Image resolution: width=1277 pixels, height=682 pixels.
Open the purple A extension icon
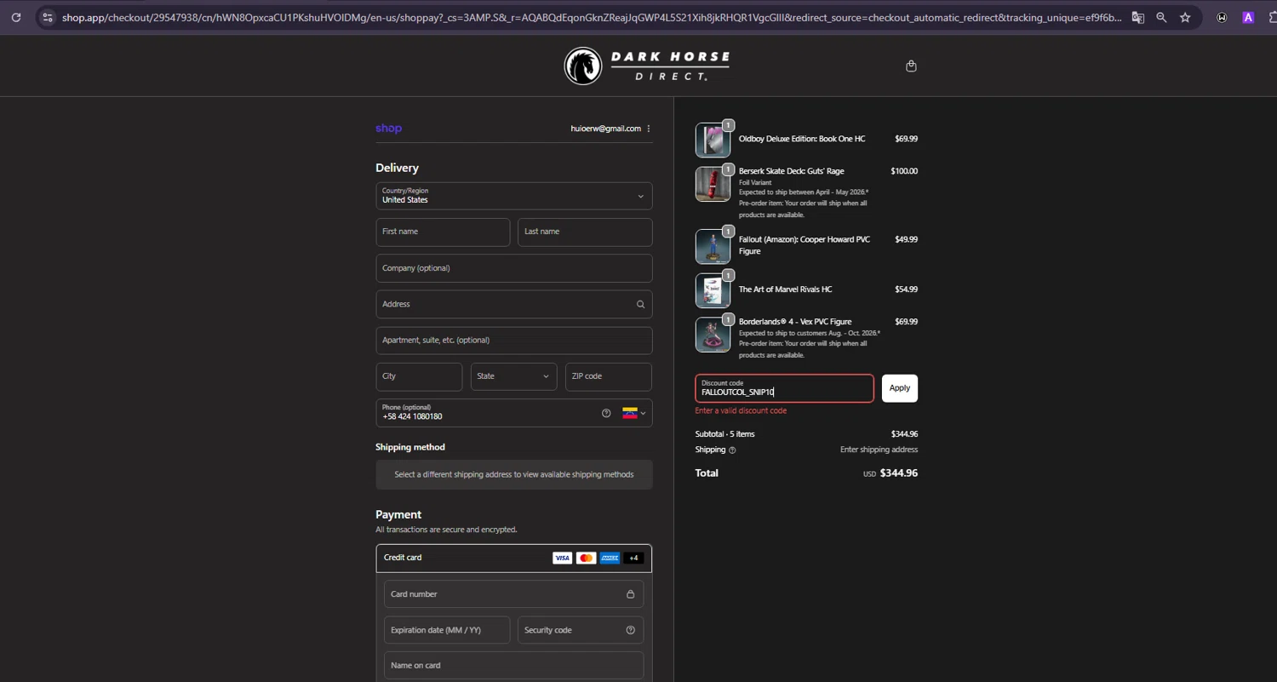pyautogui.click(x=1248, y=17)
